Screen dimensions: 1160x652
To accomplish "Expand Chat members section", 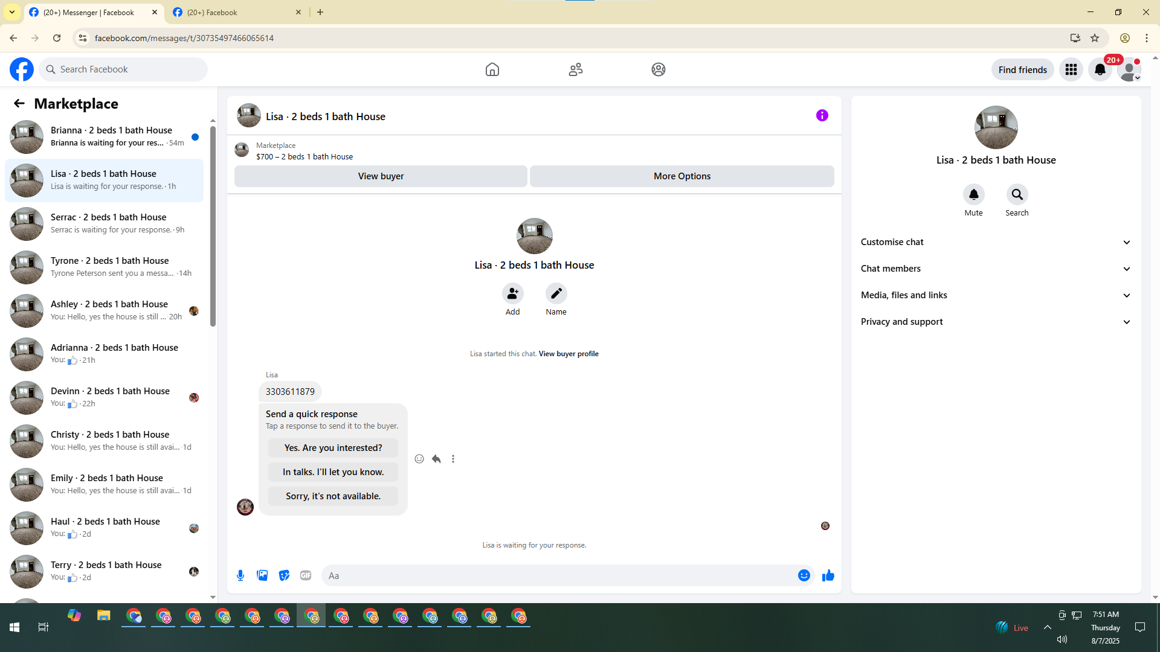I will [996, 269].
